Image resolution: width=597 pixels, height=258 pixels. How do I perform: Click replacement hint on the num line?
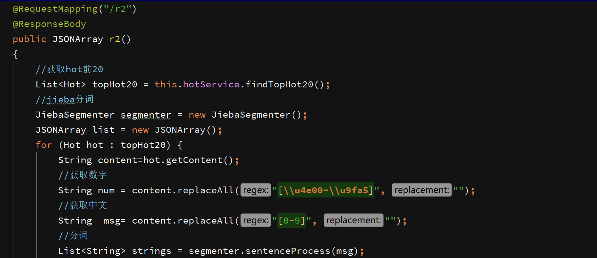point(422,190)
